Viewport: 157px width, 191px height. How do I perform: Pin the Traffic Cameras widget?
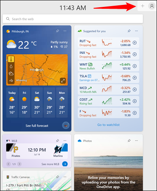point(57,177)
